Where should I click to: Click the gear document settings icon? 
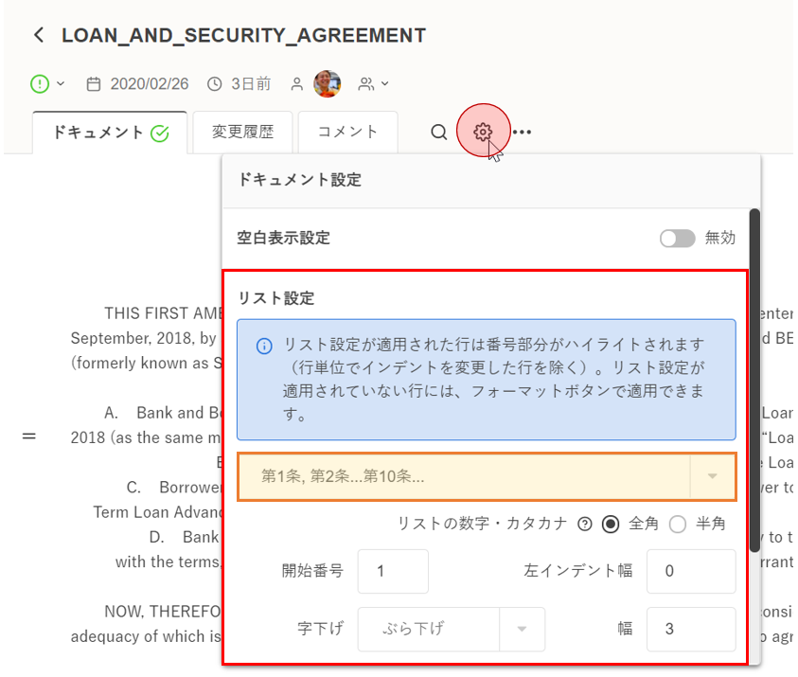[483, 132]
